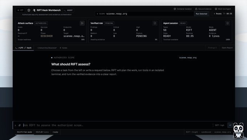Click the 0 lines tab-bar counter
Viewport: 247px width, 140px height.
[x=64, y=48]
